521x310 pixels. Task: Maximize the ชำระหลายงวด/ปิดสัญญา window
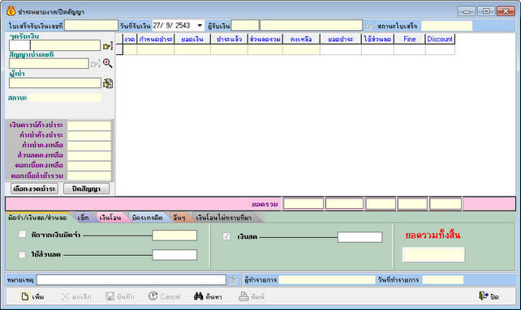486,11
